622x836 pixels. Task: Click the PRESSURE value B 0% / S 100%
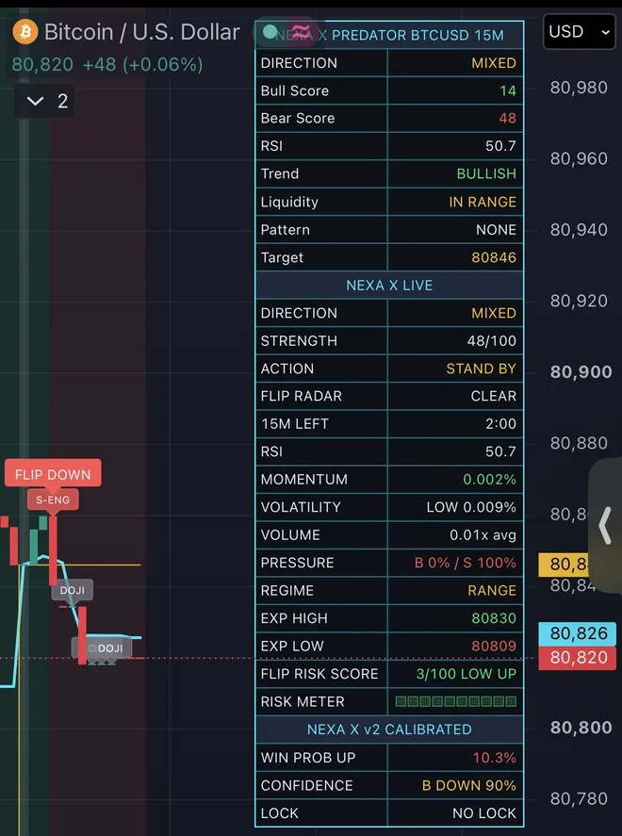pos(466,563)
